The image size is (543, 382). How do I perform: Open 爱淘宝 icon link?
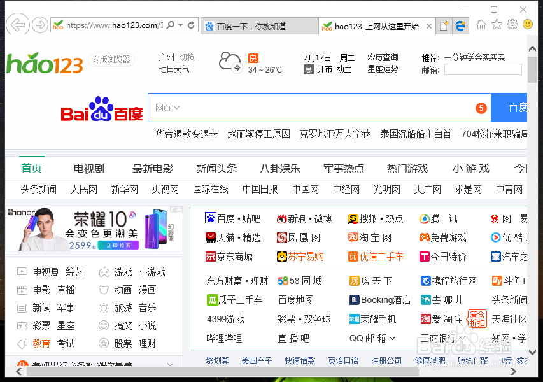tap(425, 318)
